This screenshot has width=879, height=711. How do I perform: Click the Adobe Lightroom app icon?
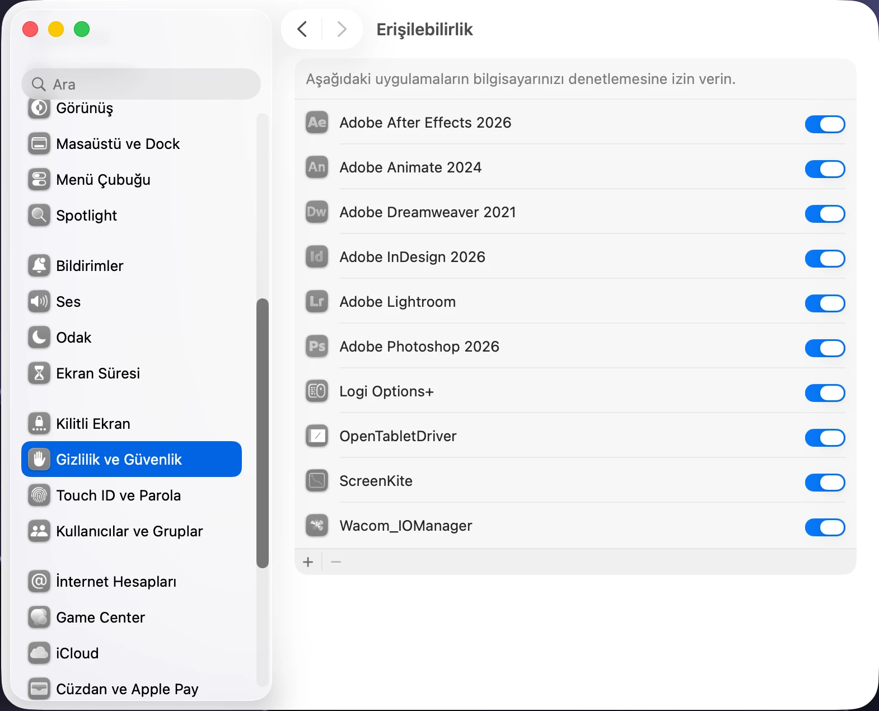[317, 302]
